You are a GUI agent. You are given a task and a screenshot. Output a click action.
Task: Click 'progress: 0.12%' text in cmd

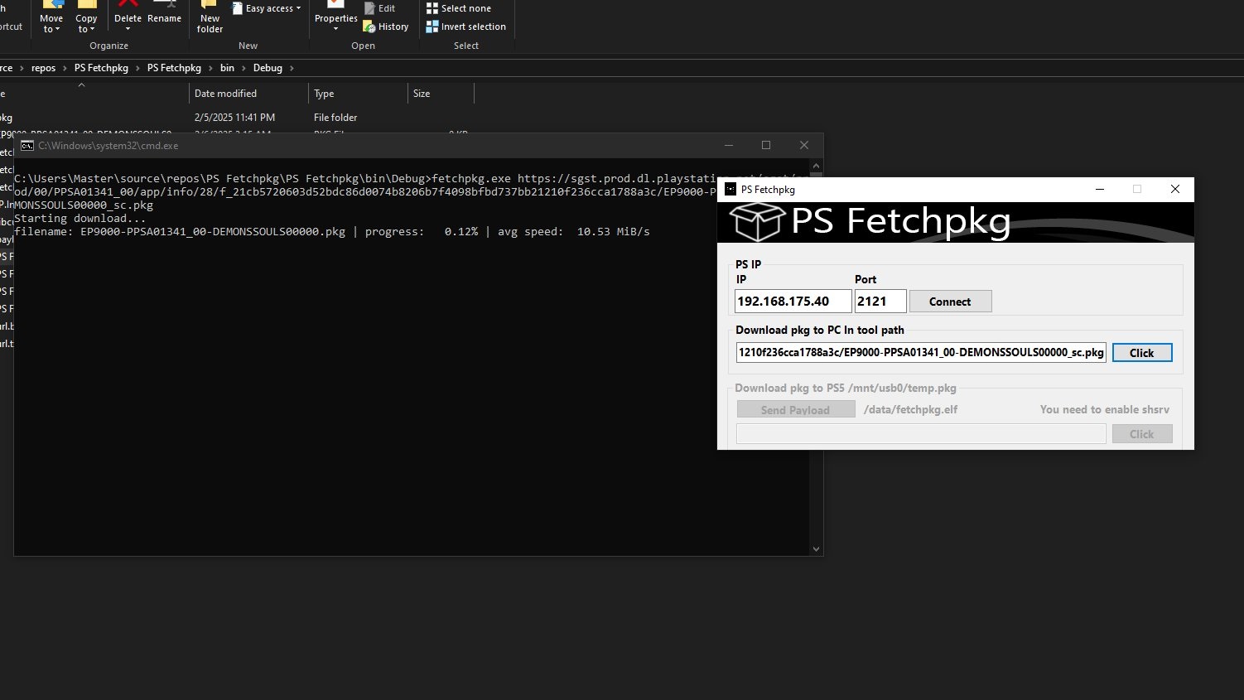(x=422, y=232)
